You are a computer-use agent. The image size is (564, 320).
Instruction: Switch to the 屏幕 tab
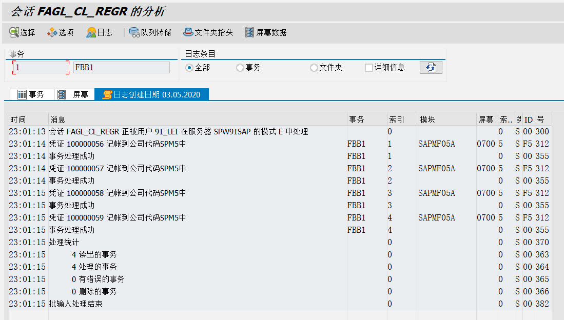(73, 94)
